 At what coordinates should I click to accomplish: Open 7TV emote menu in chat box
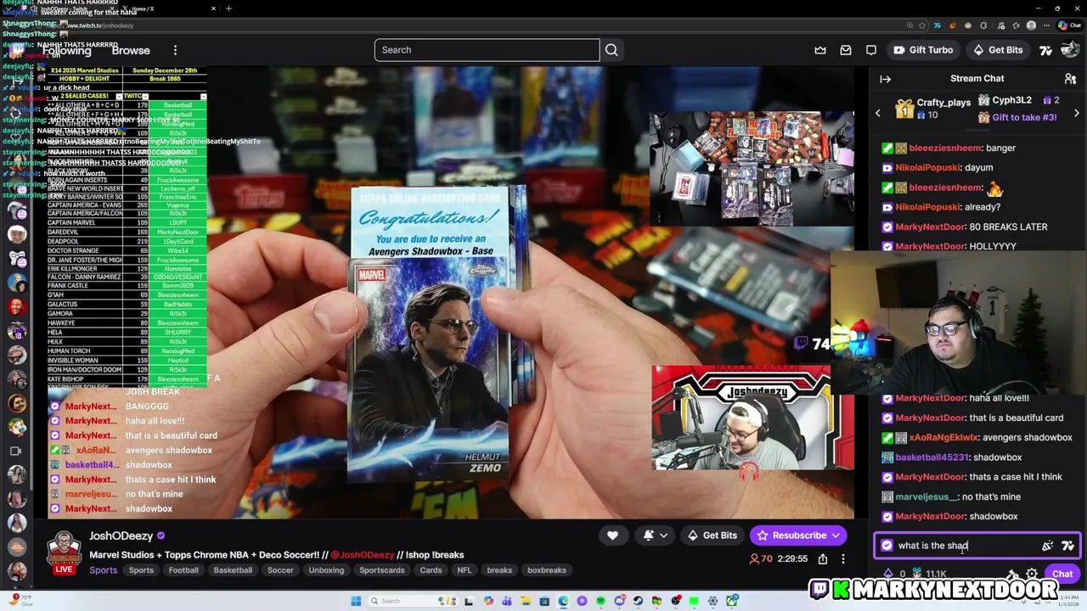[1067, 546]
